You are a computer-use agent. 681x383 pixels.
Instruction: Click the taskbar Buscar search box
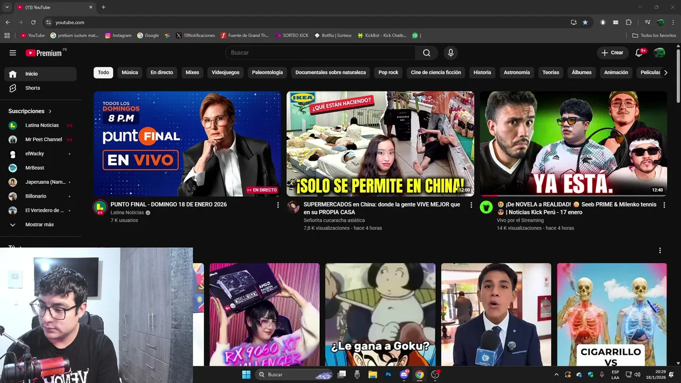295,374
